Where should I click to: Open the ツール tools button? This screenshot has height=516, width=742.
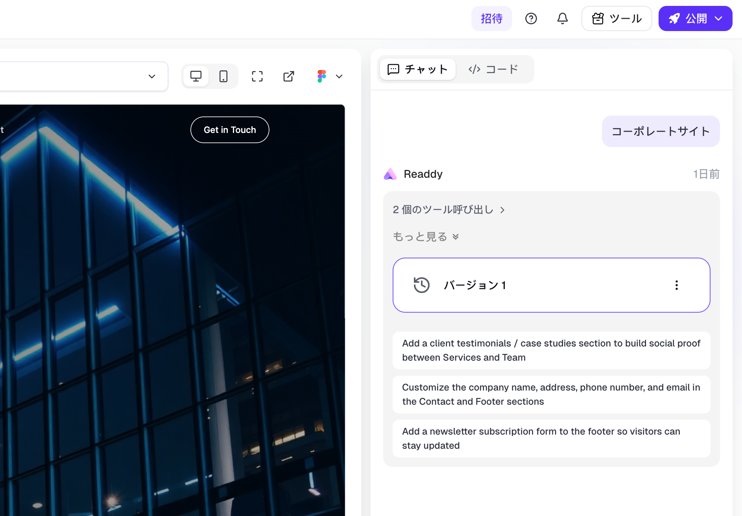pos(617,18)
